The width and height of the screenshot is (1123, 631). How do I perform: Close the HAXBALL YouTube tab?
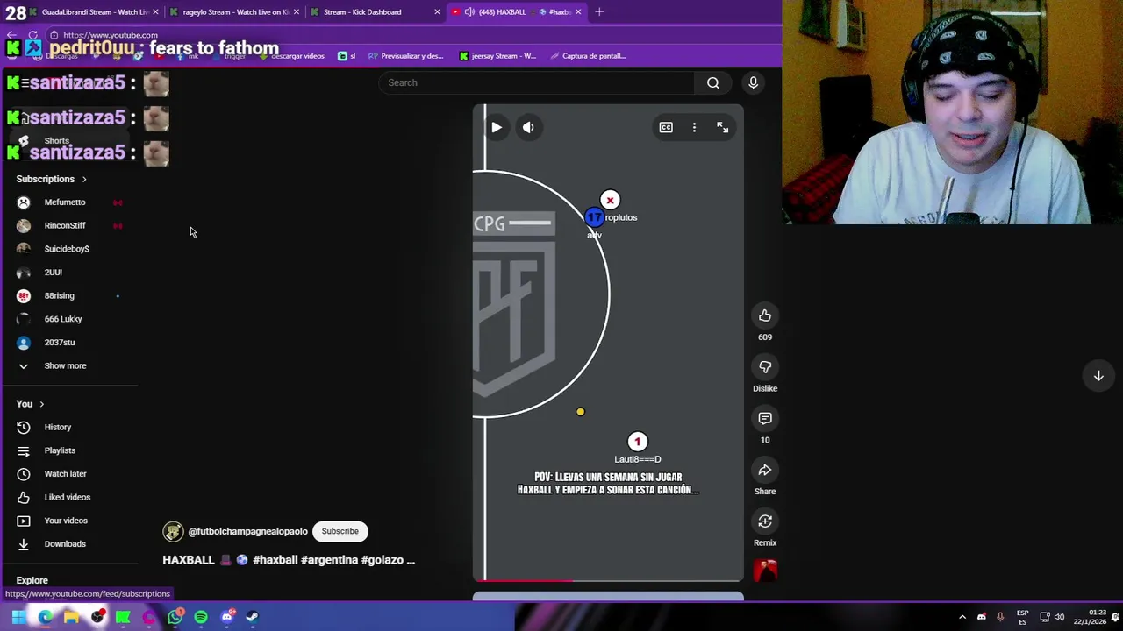[x=578, y=11]
